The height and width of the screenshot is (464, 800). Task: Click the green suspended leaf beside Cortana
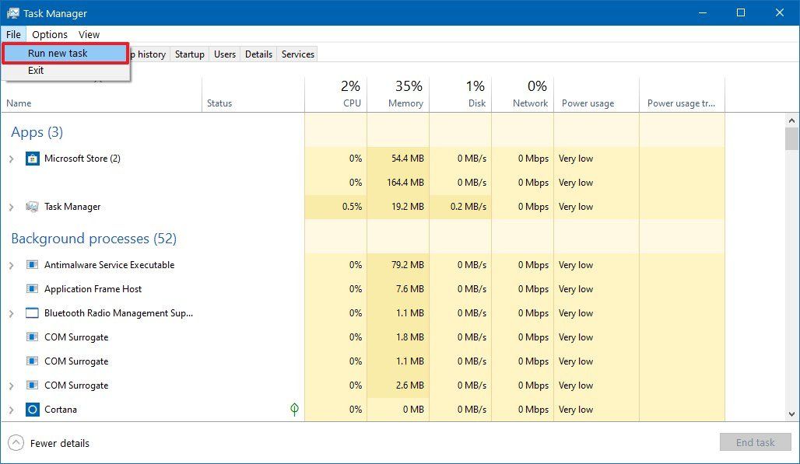tap(294, 409)
